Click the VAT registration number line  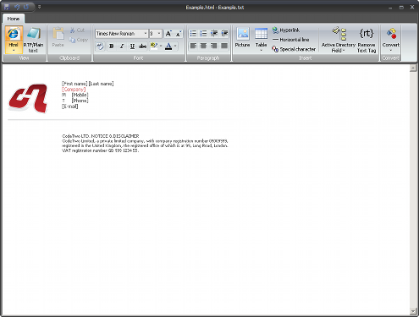click(100, 150)
